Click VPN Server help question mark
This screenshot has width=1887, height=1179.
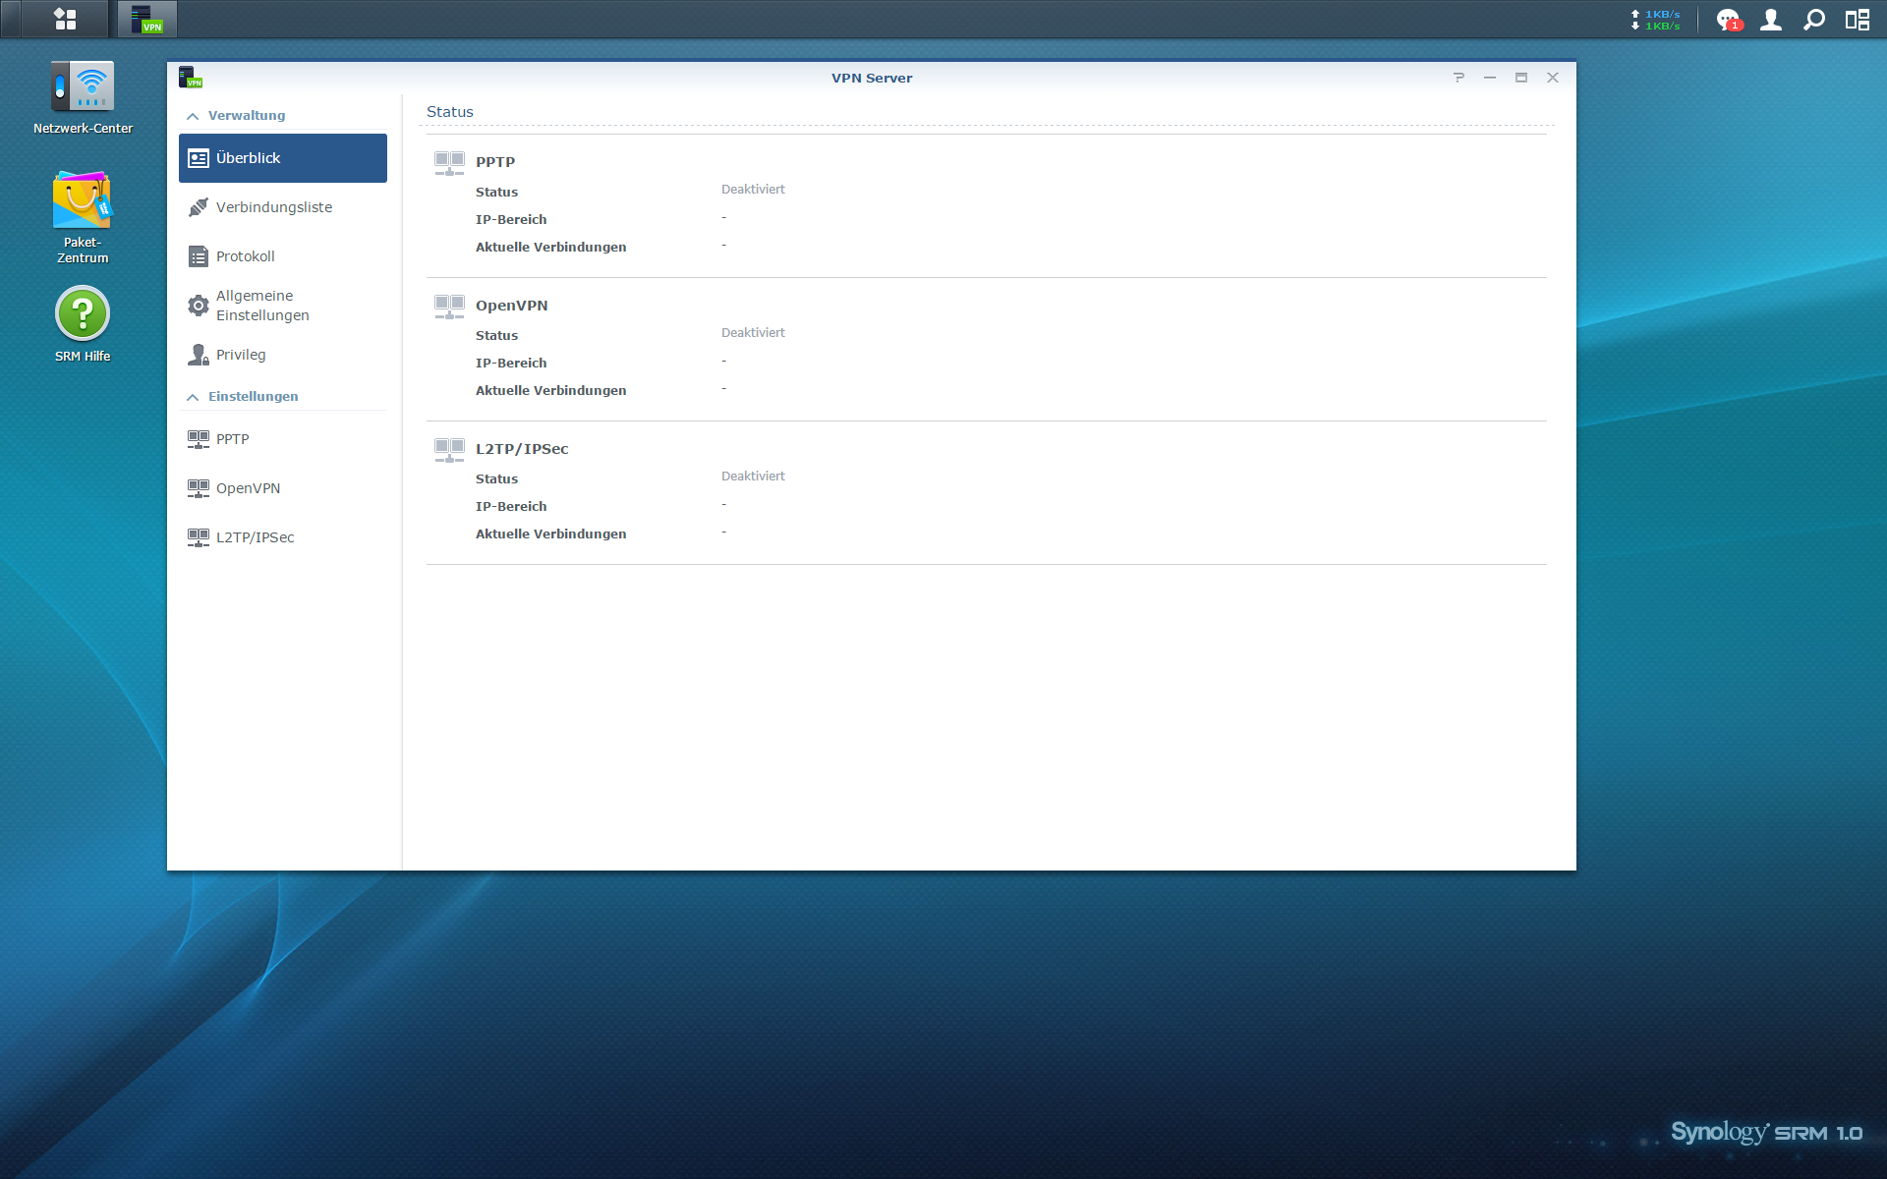(x=1458, y=78)
